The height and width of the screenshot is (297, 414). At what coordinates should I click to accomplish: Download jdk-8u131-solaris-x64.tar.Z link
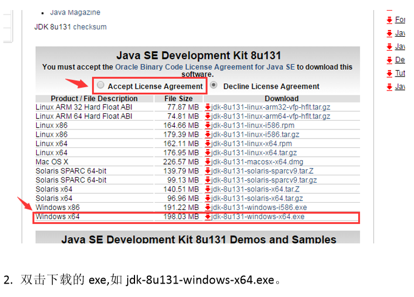pos(256,189)
